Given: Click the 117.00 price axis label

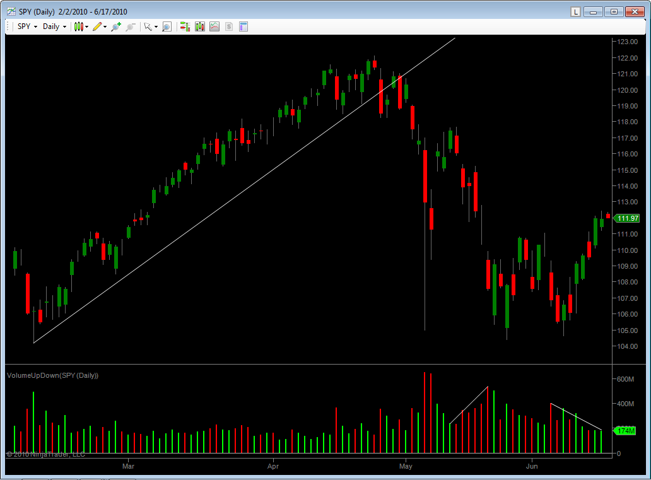Looking at the screenshot, I should 627,138.
